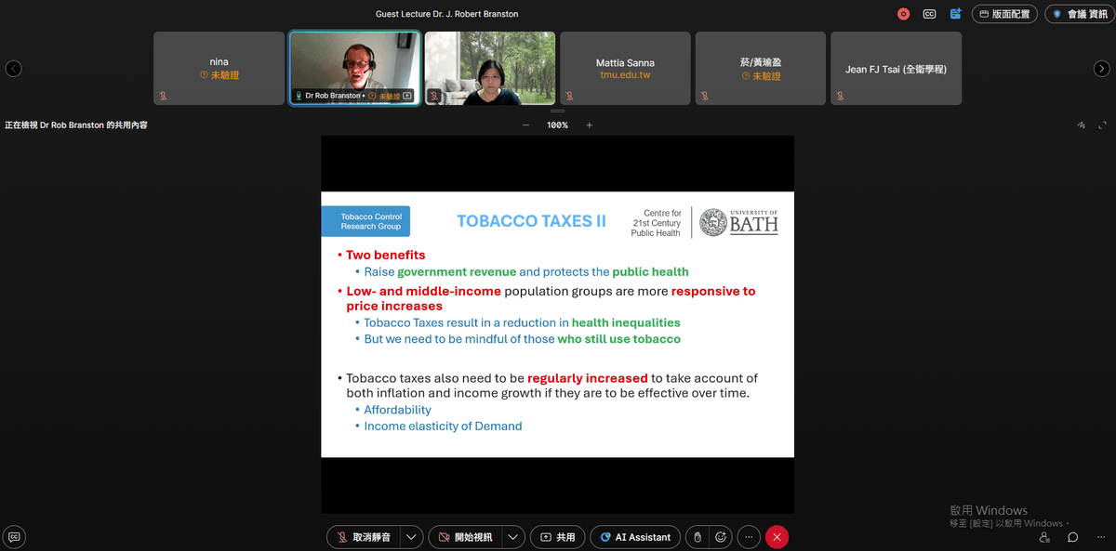
Task: Click meeting title Guest Lecture Dr. J. Robert Branston
Action: pos(446,14)
